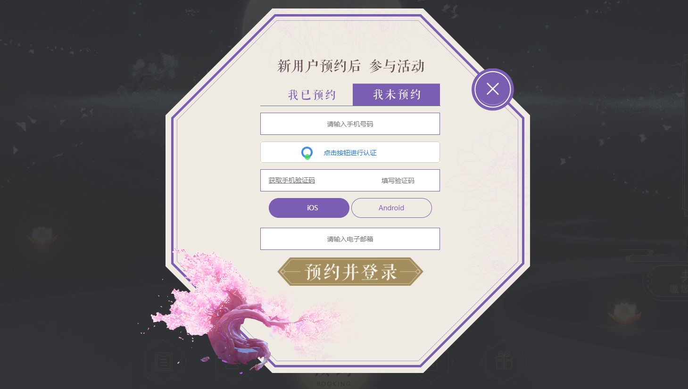The height and width of the screenshot is (389, 688).
Task: Open the dimmed gift box icon
Action: (x=504, y=361)
